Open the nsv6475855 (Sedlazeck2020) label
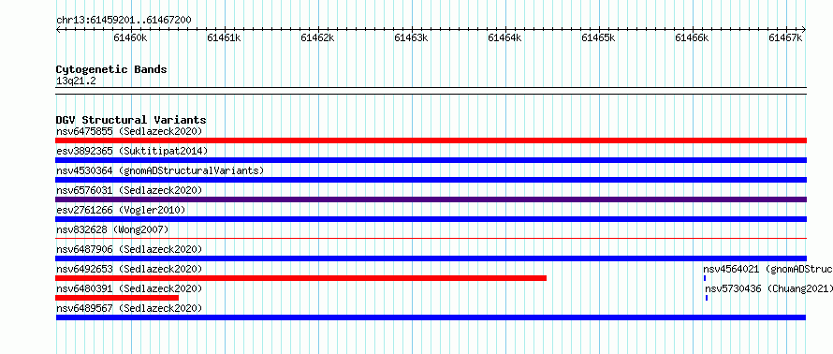Screen dimensions: 833x354 point(129,131)
